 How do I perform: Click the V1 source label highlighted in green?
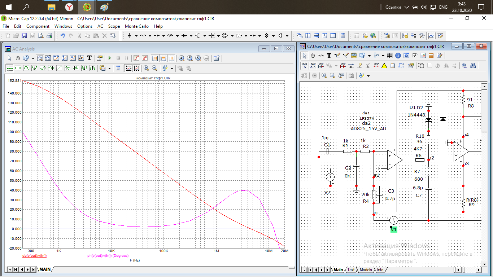pyautogui.click(x=394, y=229)
